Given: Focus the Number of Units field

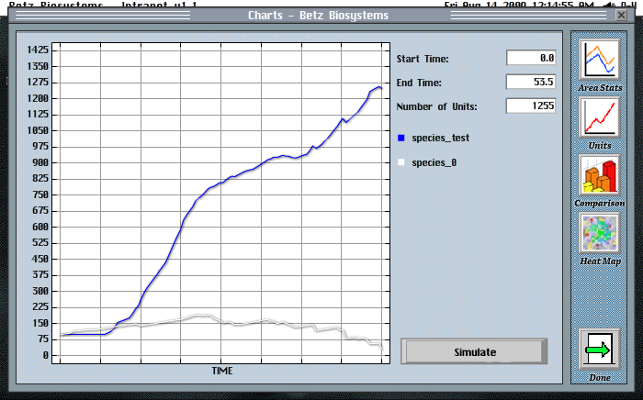Looking at the screenshot, I should 531,106.
